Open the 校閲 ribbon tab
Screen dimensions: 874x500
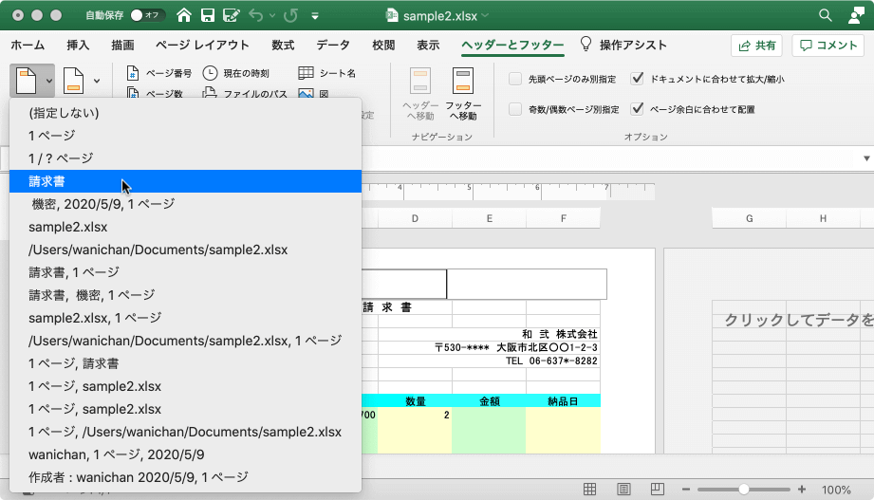(383, 46)
